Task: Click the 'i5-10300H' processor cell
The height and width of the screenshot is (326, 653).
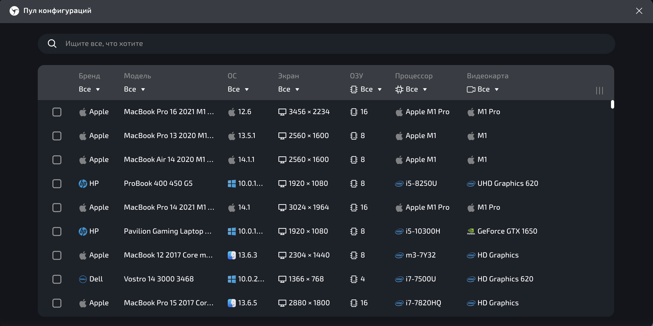Action: pyautogui.click(x=423, y=231)
